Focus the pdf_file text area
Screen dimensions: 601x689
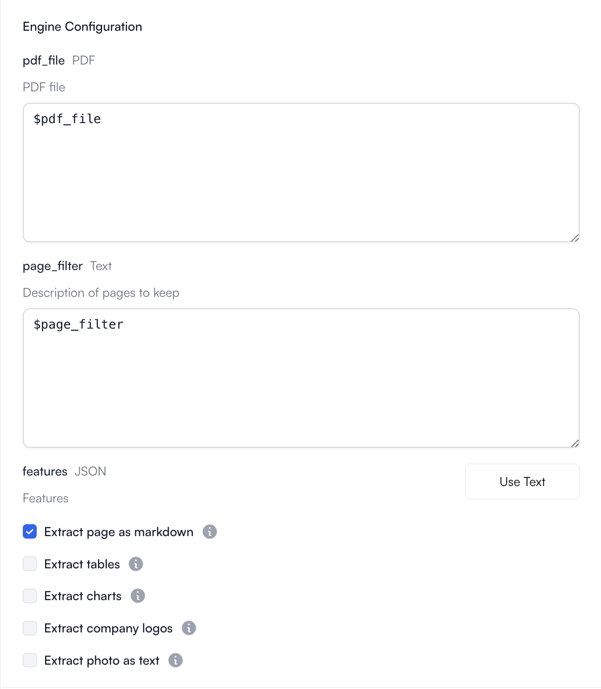(301, 173)
